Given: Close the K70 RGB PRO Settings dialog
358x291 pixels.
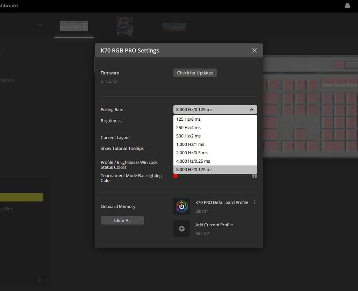Looking at the screenshot, I should pos(255,50).
